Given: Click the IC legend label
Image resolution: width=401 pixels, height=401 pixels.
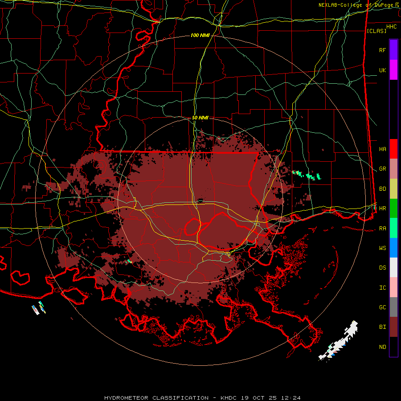Looking at the screenshot, I should (382, 288).
